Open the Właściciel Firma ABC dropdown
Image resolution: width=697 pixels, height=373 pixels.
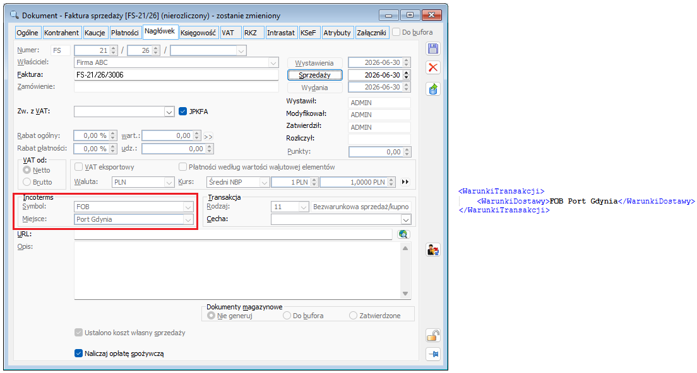(x=273, y=63)
